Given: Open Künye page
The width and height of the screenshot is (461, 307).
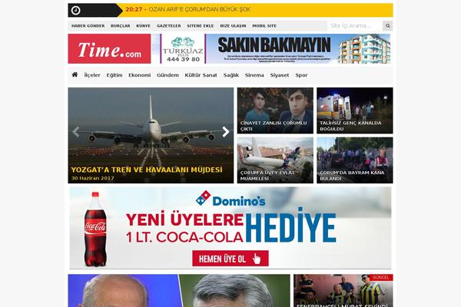Looking at the screenshot, I should click(x=143, y=26).
